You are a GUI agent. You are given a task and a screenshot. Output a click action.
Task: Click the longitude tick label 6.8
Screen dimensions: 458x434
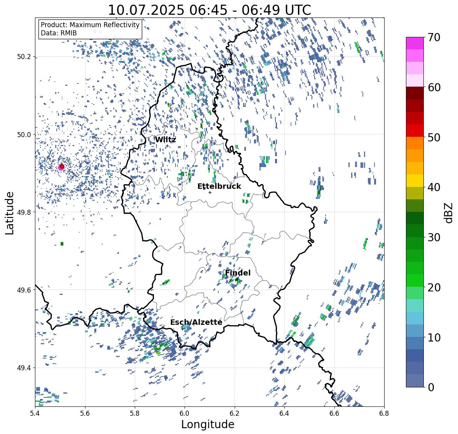tap(384, 413)
